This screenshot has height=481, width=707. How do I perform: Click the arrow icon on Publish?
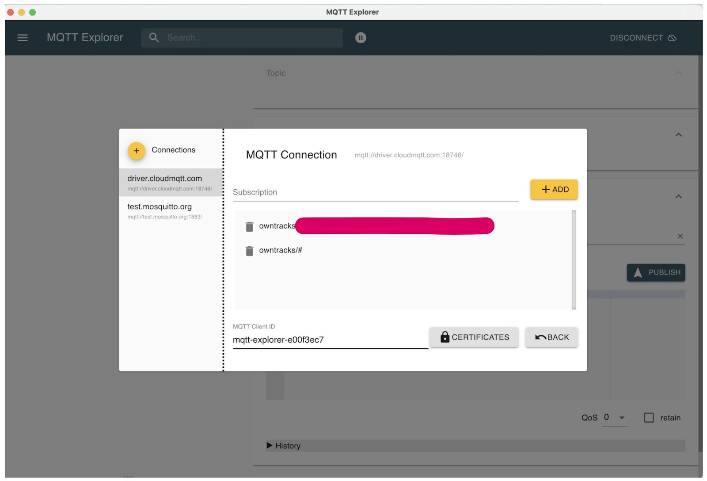tap(637, 272)
